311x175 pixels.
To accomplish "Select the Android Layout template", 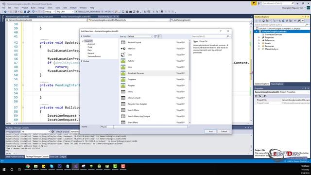I will point(154,42).
